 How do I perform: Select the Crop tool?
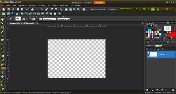2,36
